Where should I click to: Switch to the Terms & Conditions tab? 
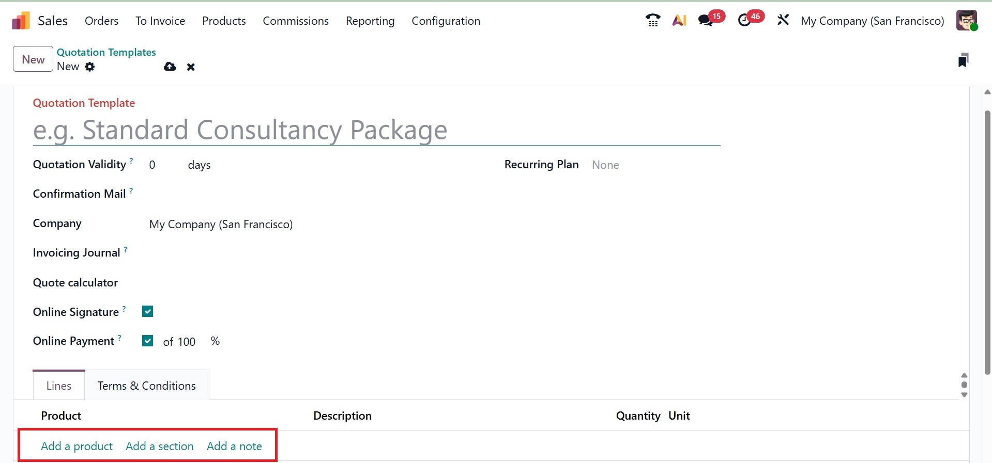click(x=147, y=386)
